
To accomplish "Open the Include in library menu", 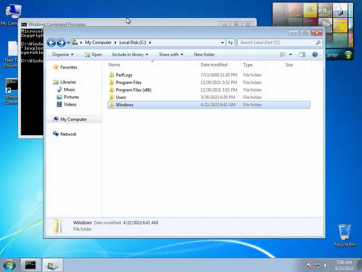I will click(x=130, y=55).
